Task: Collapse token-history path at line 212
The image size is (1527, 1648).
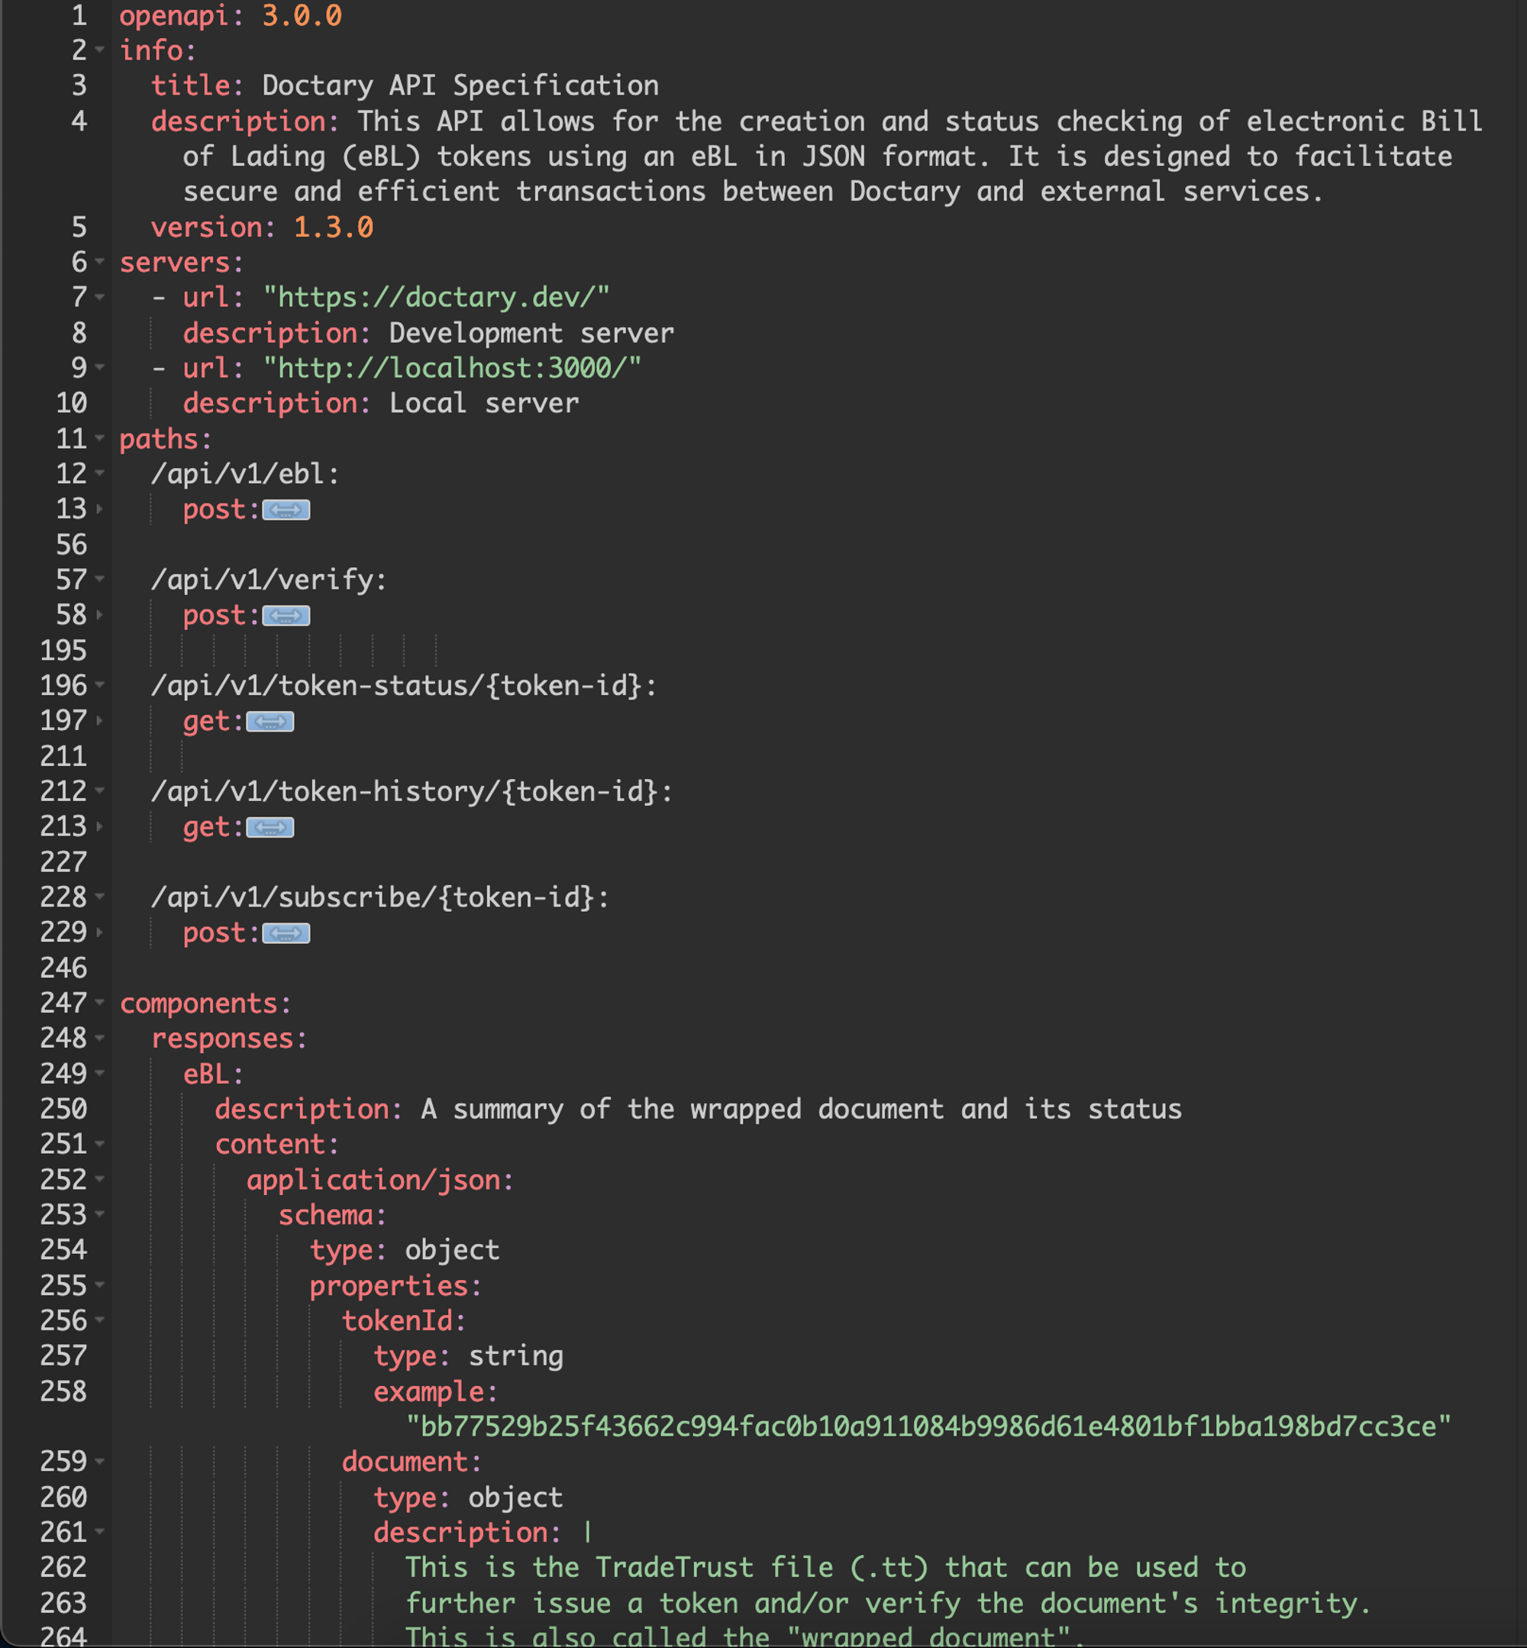Action: tap(100, 790)
